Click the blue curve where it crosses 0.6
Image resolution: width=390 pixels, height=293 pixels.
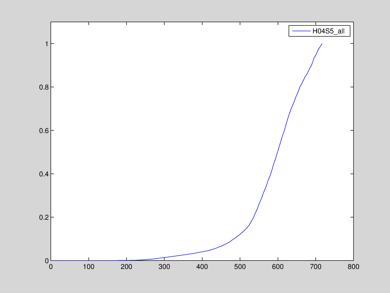tap(284, 130)
